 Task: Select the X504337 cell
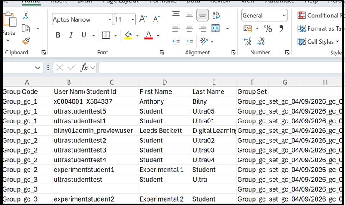tap(112, 101)
